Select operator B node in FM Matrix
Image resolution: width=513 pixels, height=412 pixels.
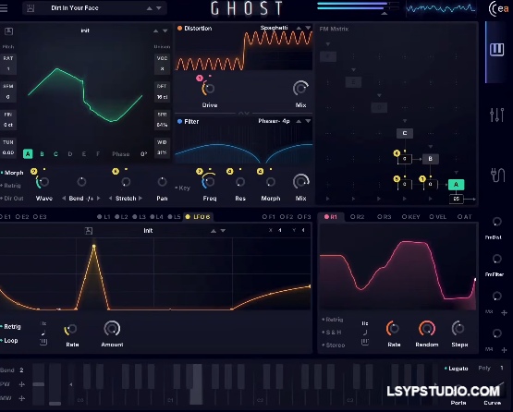click(430, 159)
